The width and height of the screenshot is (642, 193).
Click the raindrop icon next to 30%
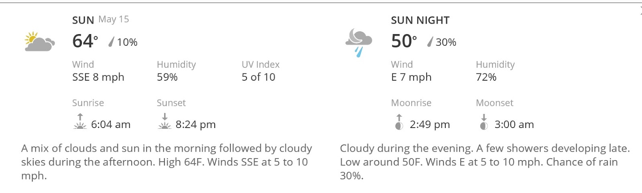(430, 42)
